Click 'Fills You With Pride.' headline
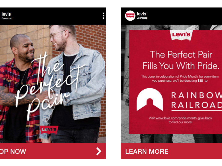 coord(181,66)
